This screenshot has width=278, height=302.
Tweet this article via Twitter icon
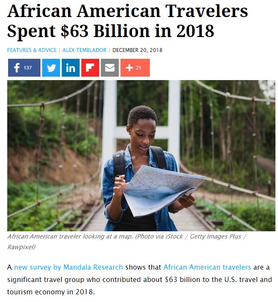coord(51,68)
